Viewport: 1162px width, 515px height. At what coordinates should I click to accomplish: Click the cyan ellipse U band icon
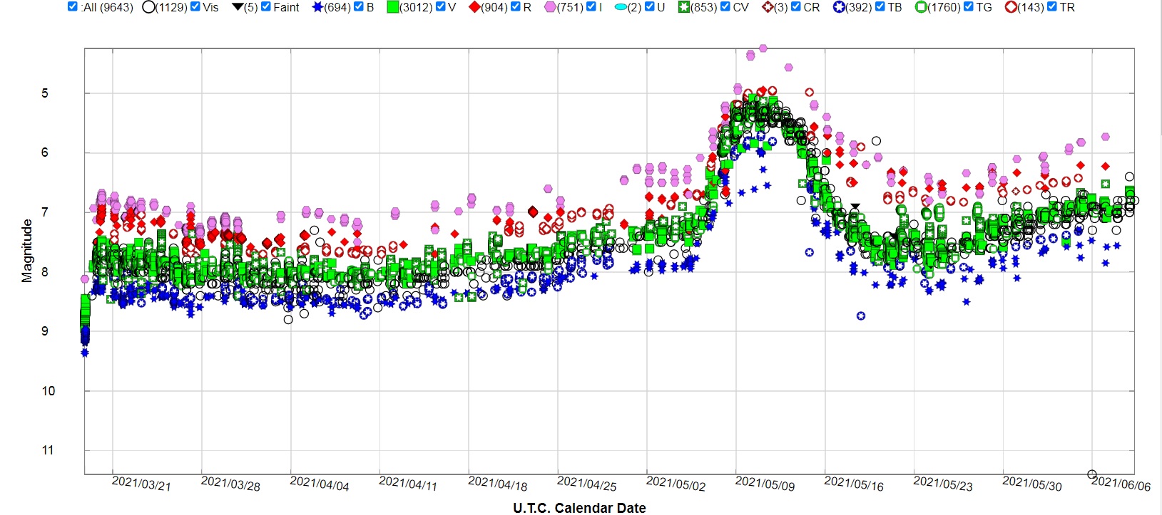[x=621, y=7]
